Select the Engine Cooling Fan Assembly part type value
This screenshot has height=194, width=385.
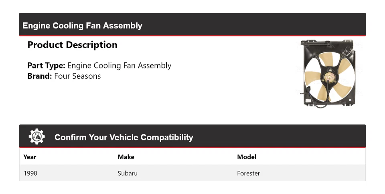point(120,66)
